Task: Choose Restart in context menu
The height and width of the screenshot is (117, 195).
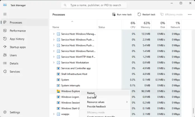Action: pyautogui.click(x=105, y=93)
